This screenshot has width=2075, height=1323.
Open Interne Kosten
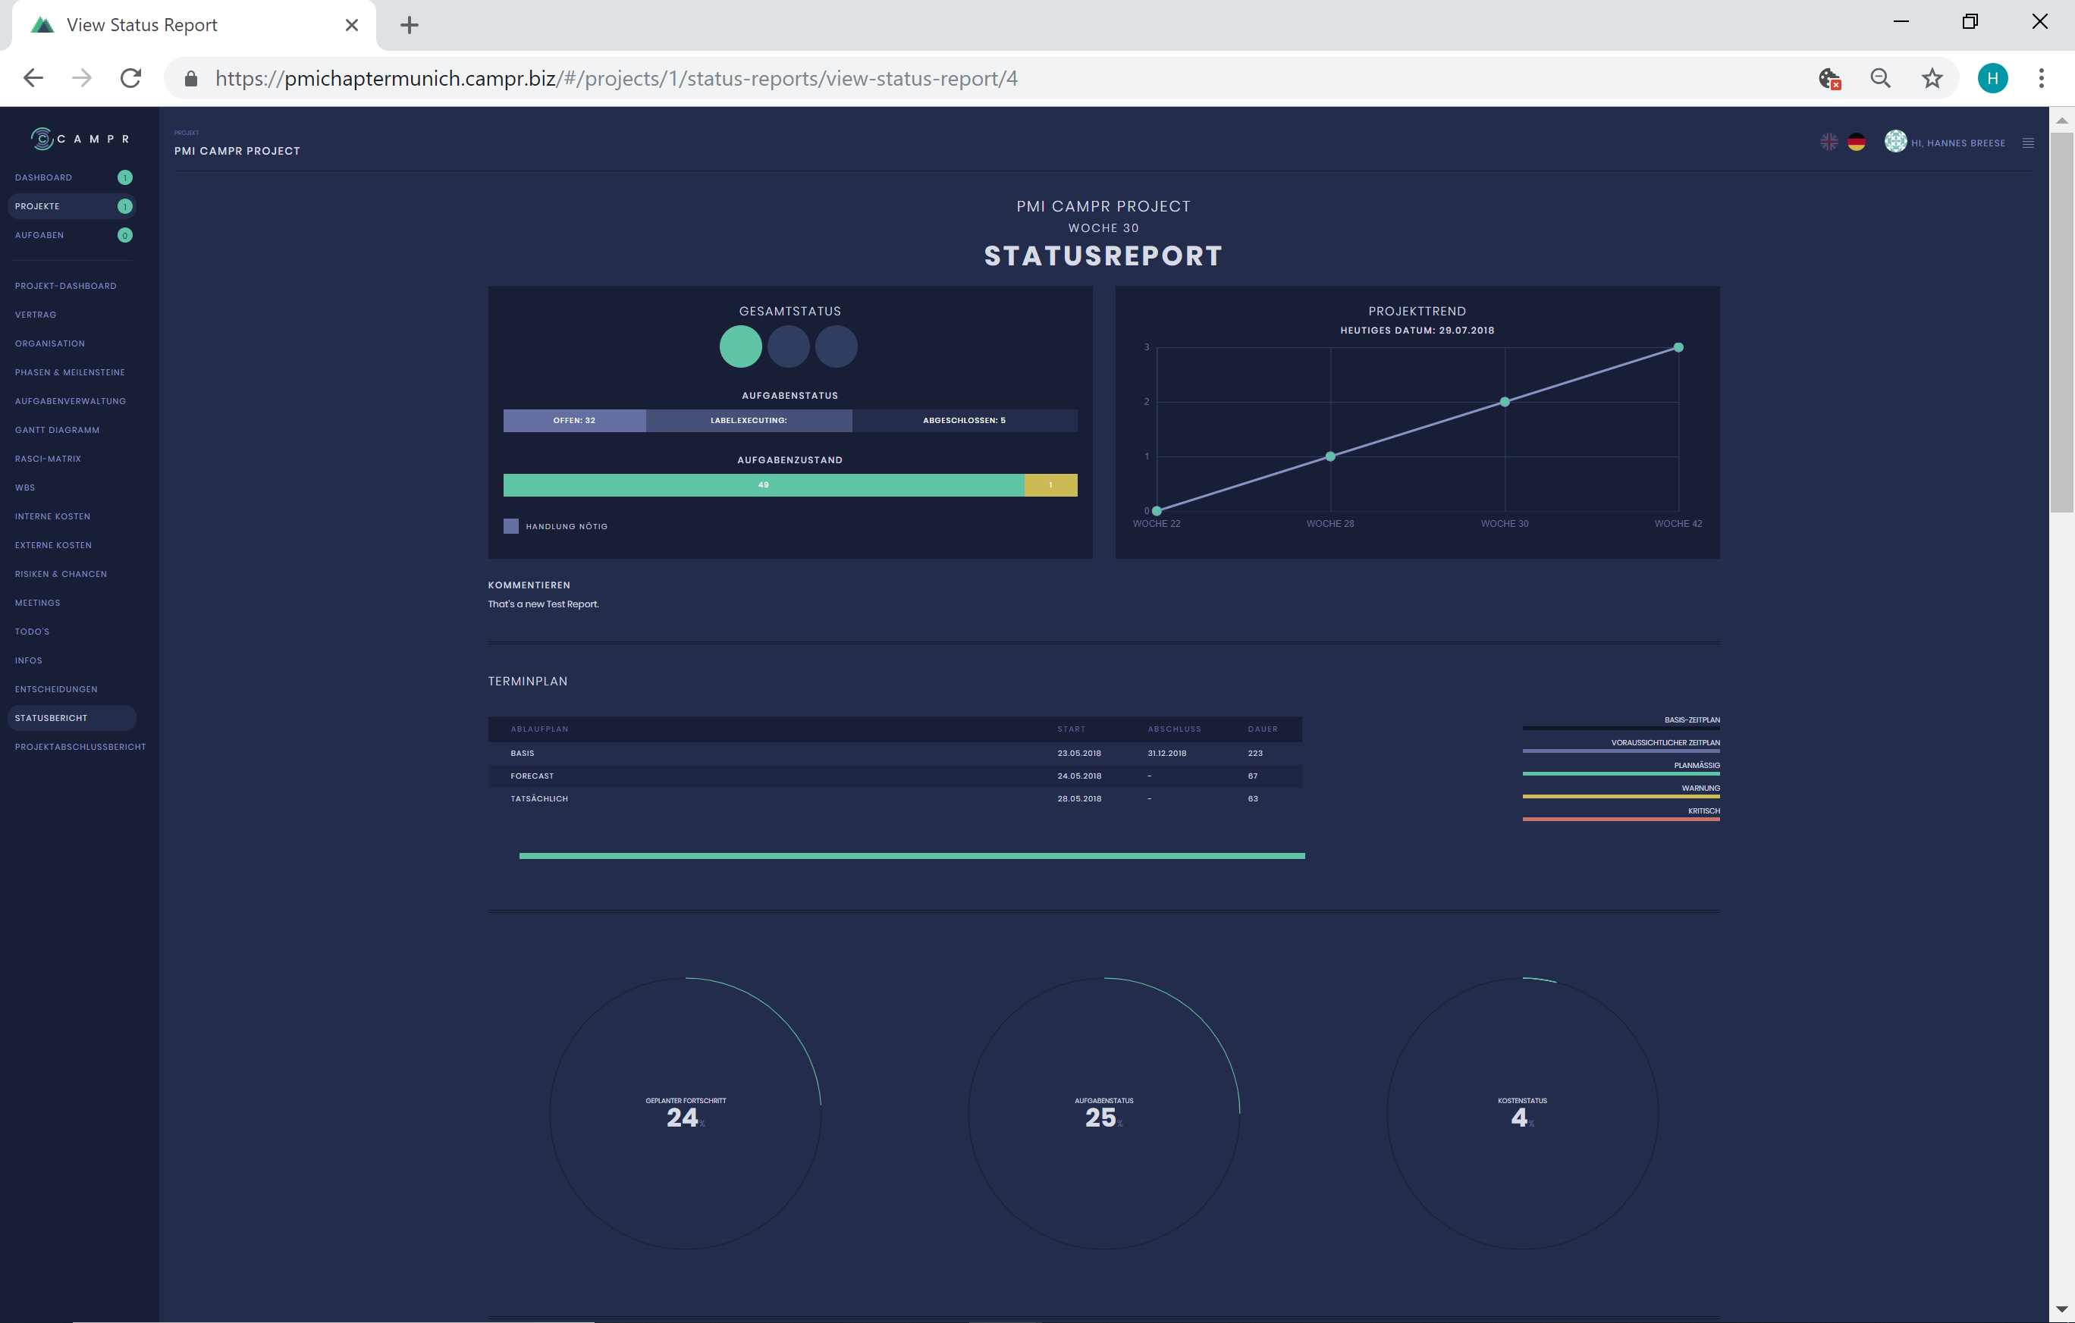click(x=52, y=517)
